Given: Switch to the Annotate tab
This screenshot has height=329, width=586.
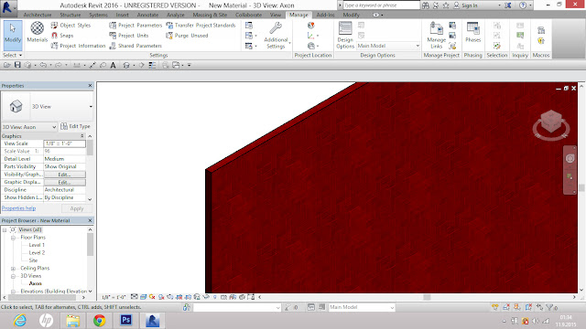Looking at the screenshot, I should click(147, 15).
